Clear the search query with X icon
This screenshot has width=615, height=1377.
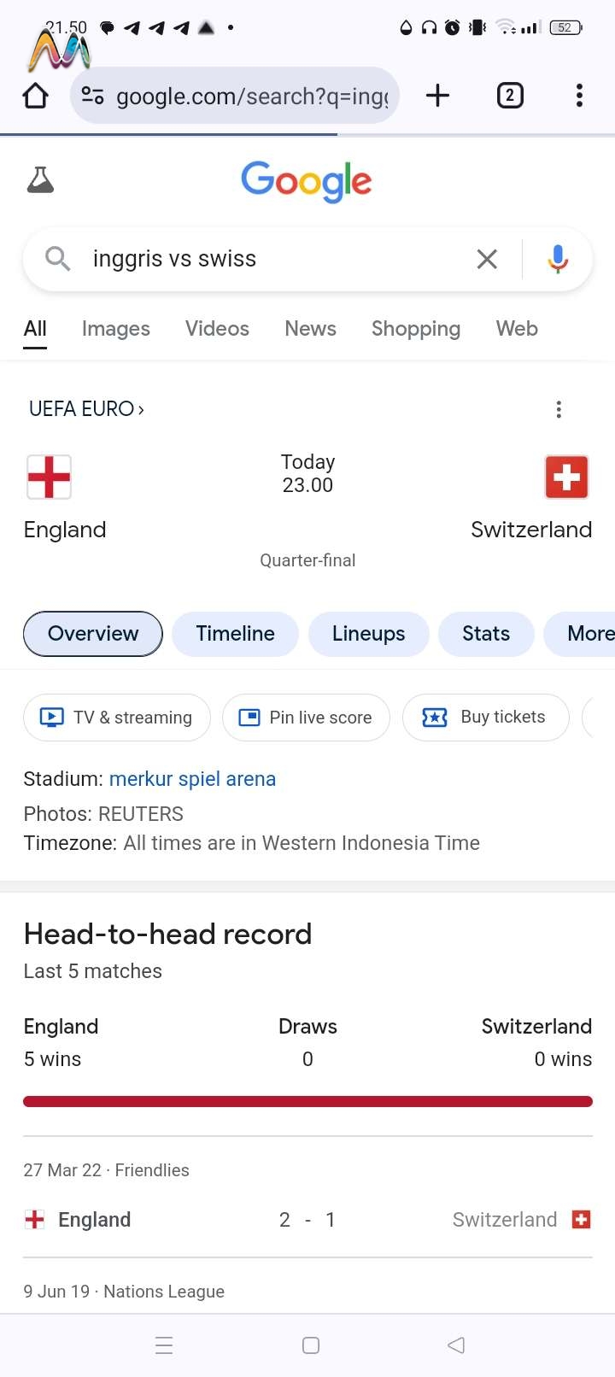(487, 259)
